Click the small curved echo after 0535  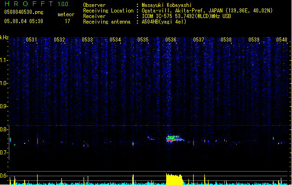pos(151,138)
